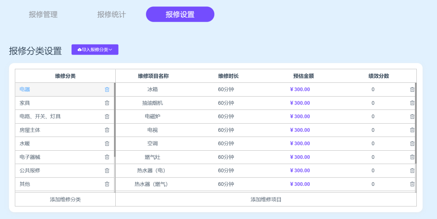Click the 电磁炉 item name

pyautogui.click(x=153, y=116)
